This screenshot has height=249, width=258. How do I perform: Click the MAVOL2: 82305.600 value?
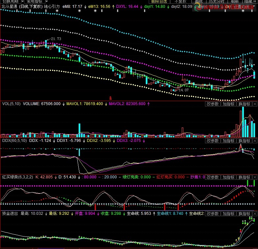(x=127, y=104)
